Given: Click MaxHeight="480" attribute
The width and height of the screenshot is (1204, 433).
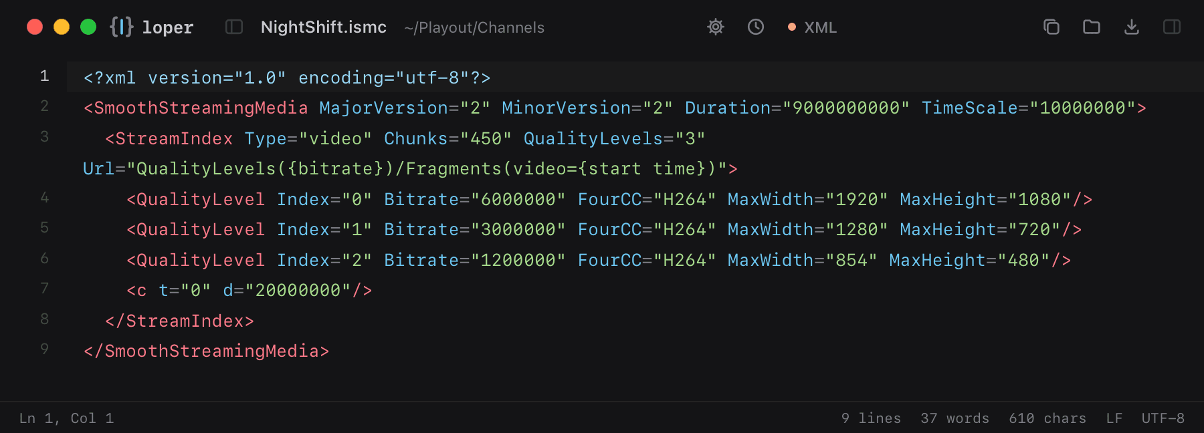Looking at the screenshot, I should pos(970,260).
